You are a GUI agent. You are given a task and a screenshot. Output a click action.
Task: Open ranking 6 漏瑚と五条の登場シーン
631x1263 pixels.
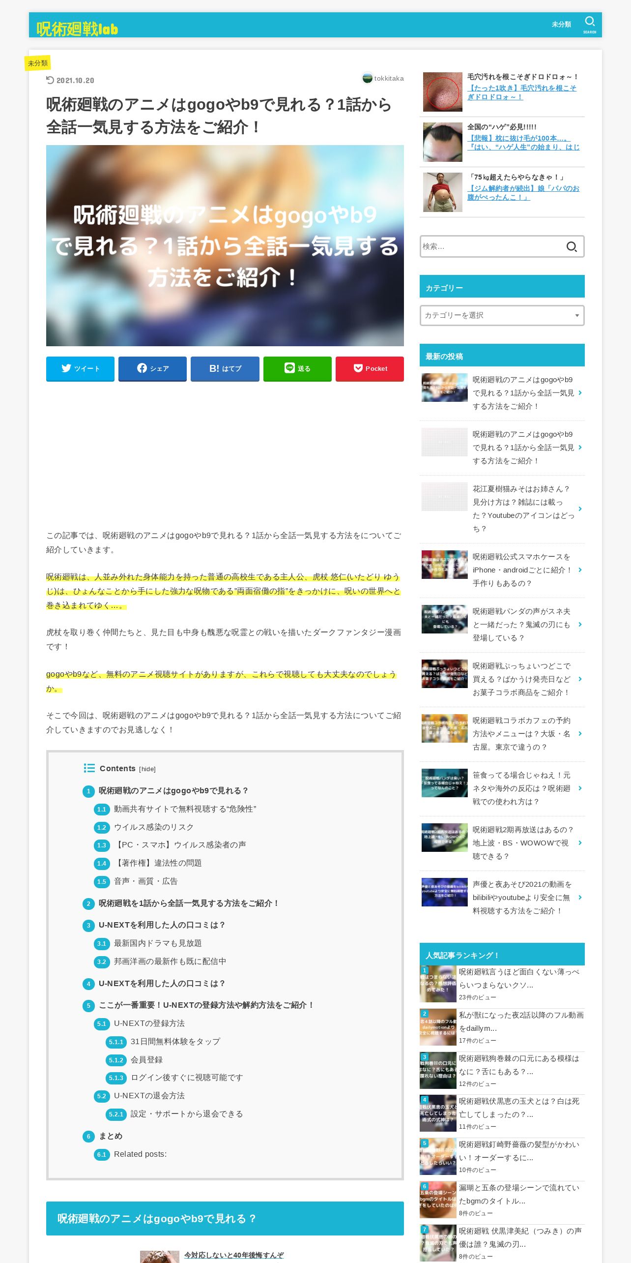click(x=519, y=1194)
